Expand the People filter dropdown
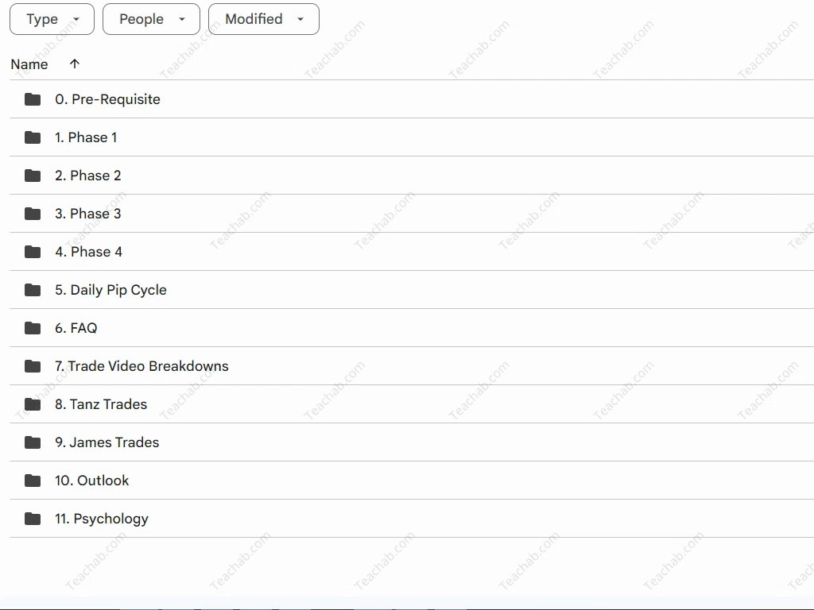814x610 pixels. (151, 19)
